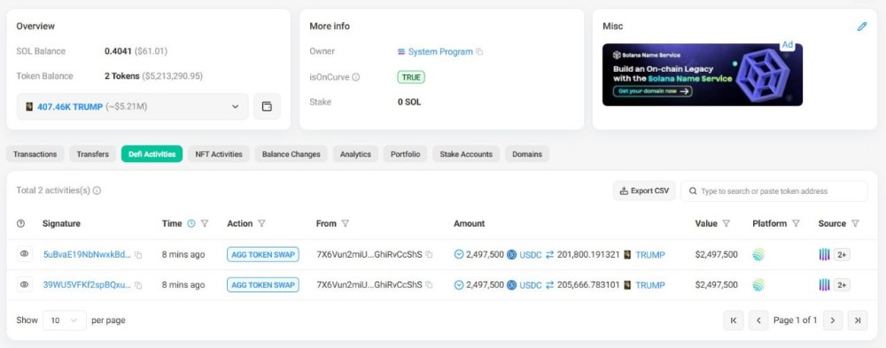Click swap arrows icon in 201,800.191321 row
The height and width of the screenshot is (348, 886).
pyautogui.click(x=550, y=255)
